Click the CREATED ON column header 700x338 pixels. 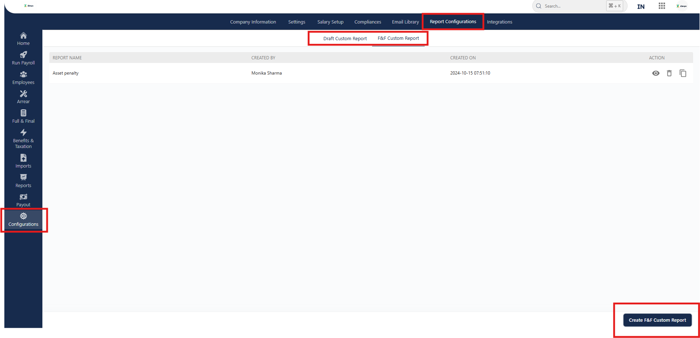(x=463, y=58)
